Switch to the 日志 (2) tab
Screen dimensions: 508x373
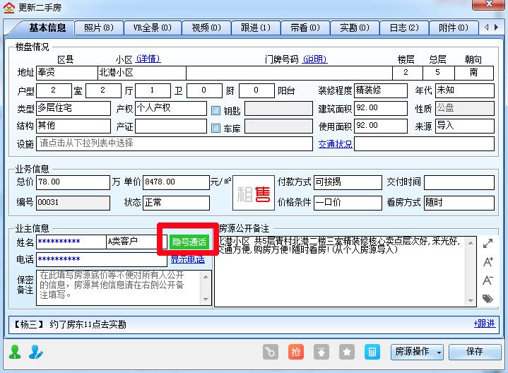coord(404,28)
